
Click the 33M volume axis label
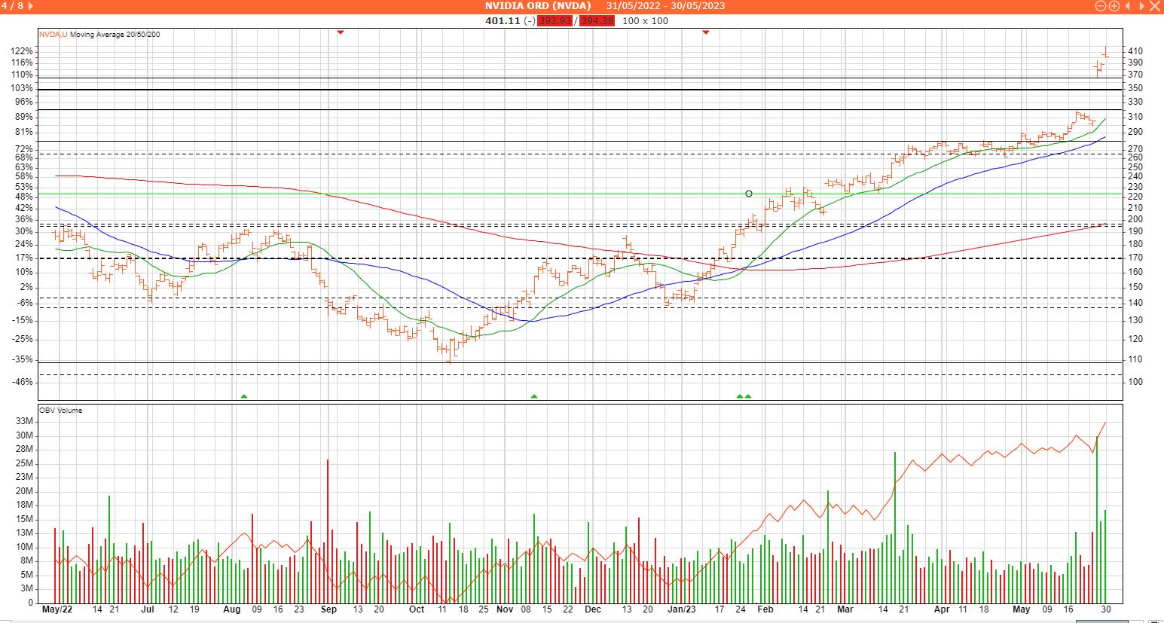25,421
